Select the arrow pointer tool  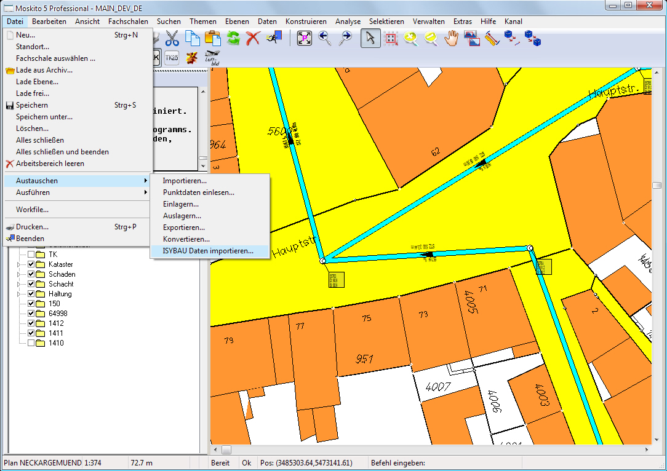[370, 38]
